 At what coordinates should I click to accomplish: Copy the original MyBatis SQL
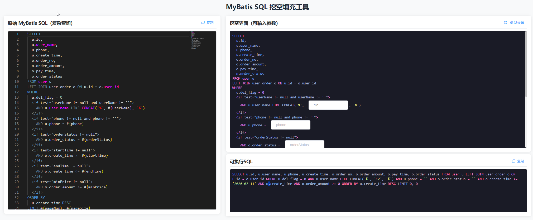click(207, 23)
